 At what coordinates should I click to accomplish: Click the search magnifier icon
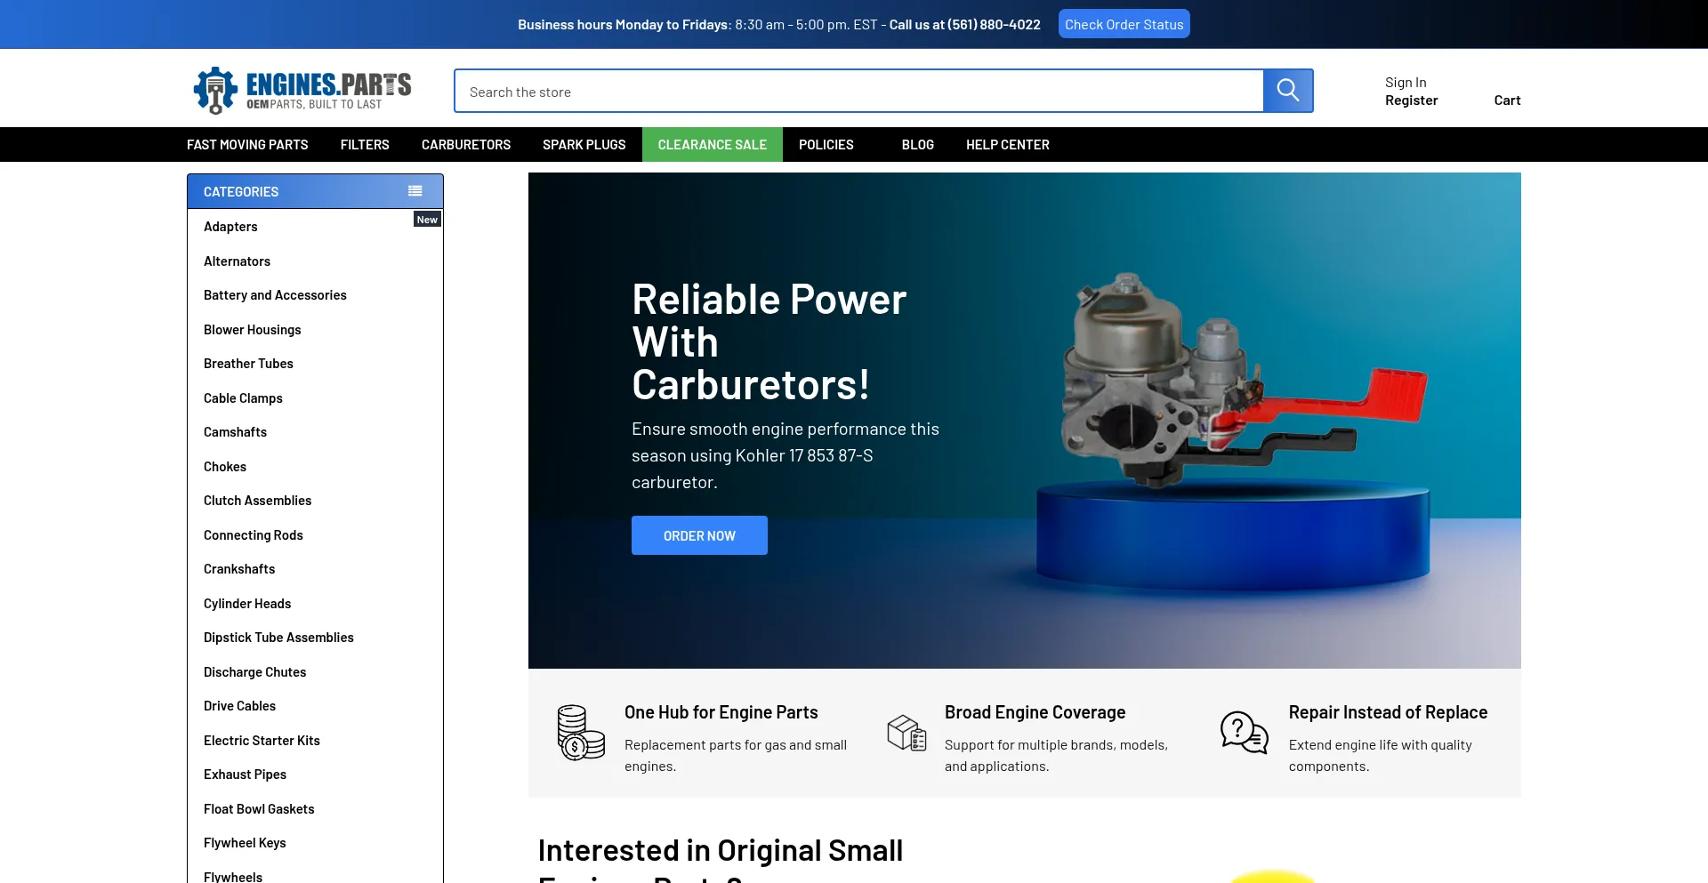tap(1287, 90)
